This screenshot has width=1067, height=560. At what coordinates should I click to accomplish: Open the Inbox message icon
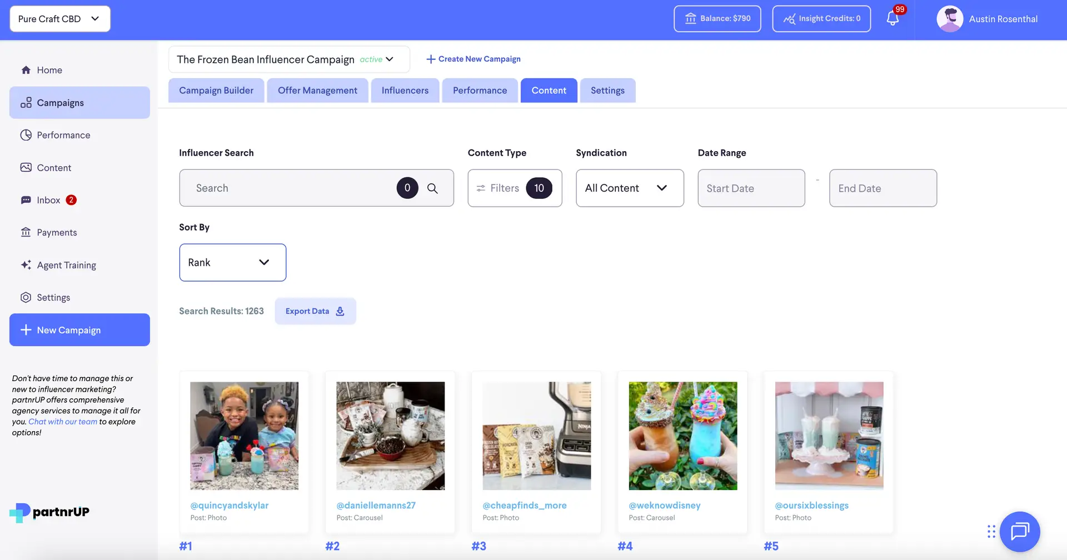[26, 199]
